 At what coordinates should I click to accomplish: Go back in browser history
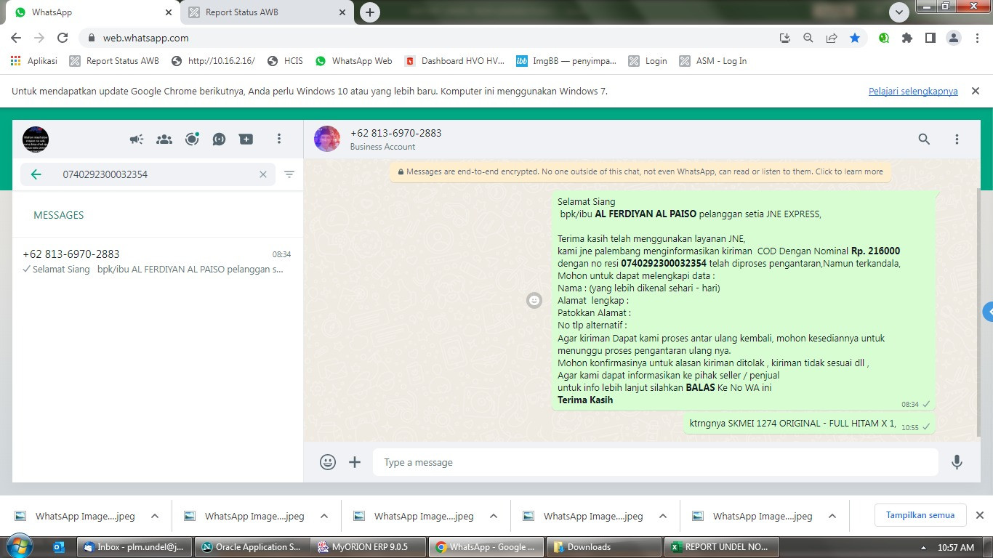coord(16,38)
